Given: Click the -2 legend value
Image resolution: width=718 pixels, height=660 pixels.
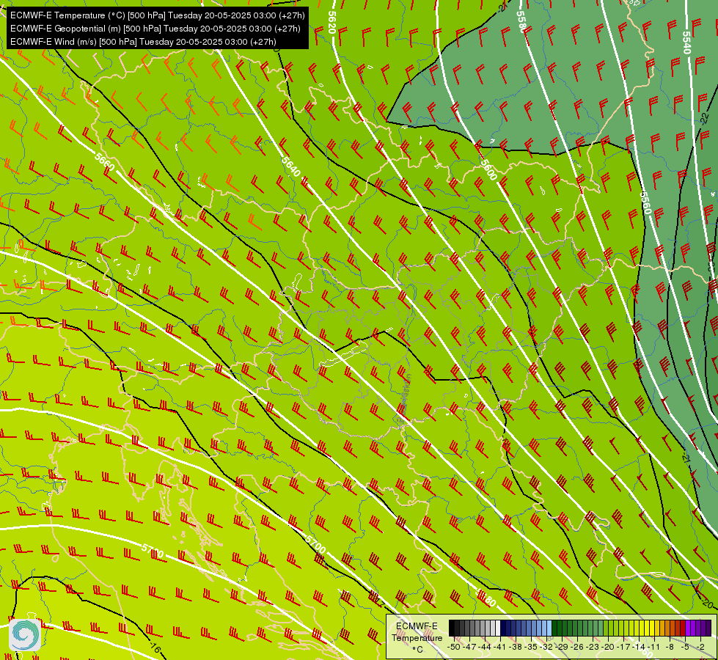Looking at the screenshot, I should click(700, 647).
